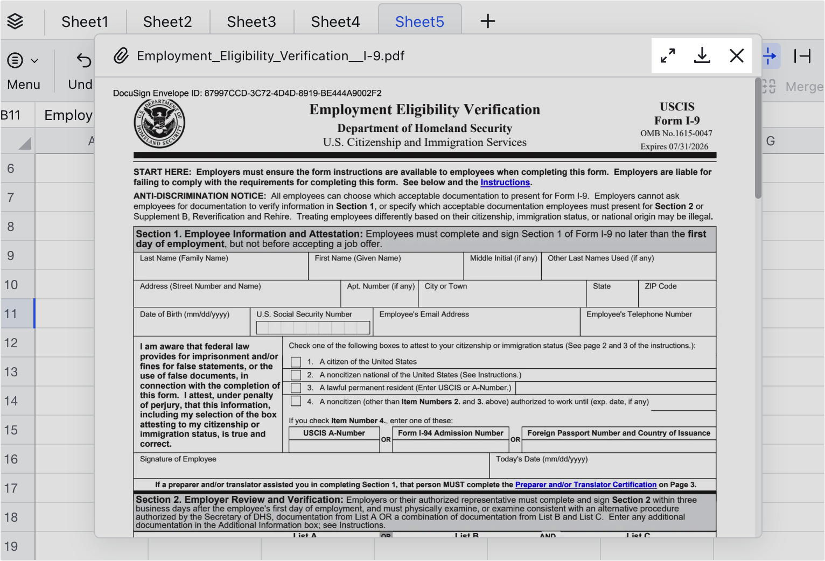Click the ZIP Code field

coord(677,293)
